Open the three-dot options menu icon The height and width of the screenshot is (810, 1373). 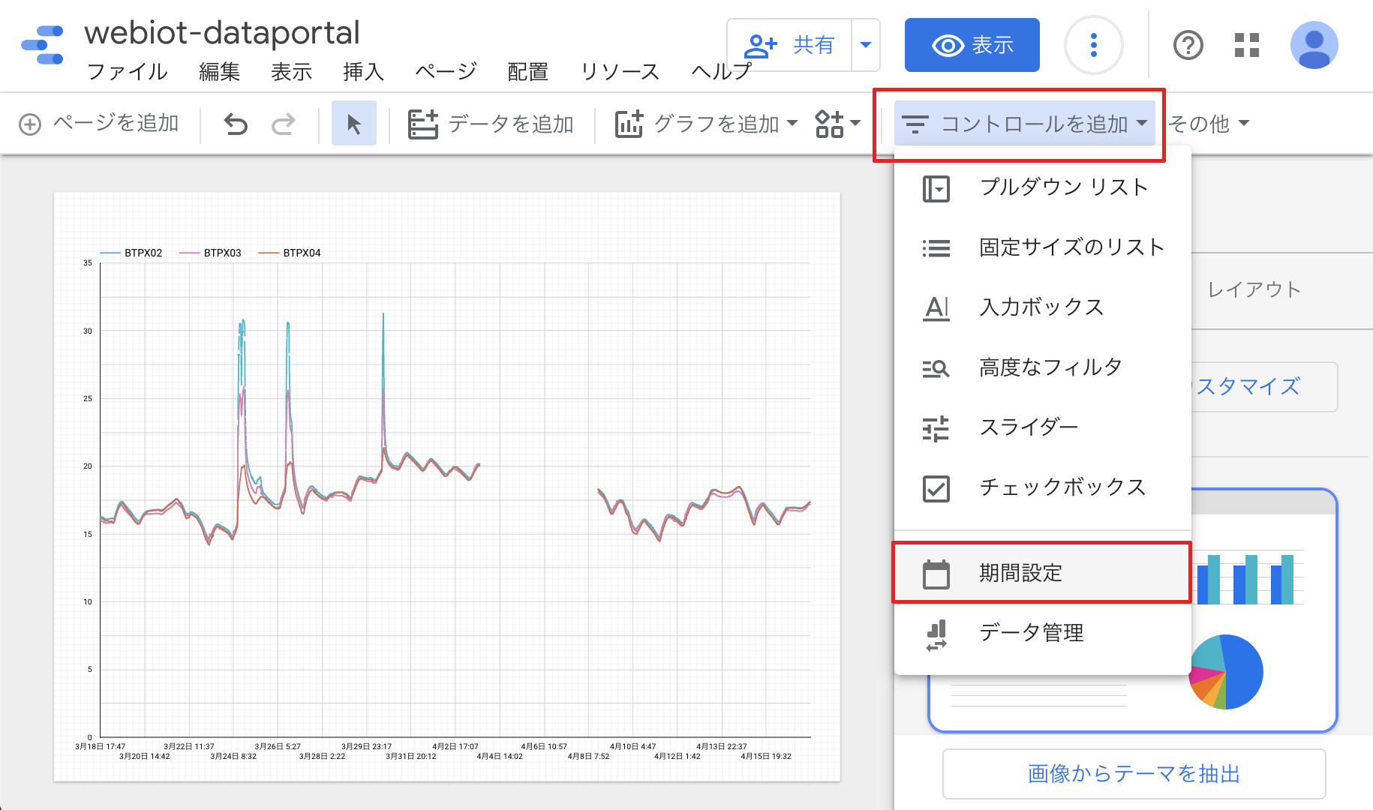point(1093,45)
